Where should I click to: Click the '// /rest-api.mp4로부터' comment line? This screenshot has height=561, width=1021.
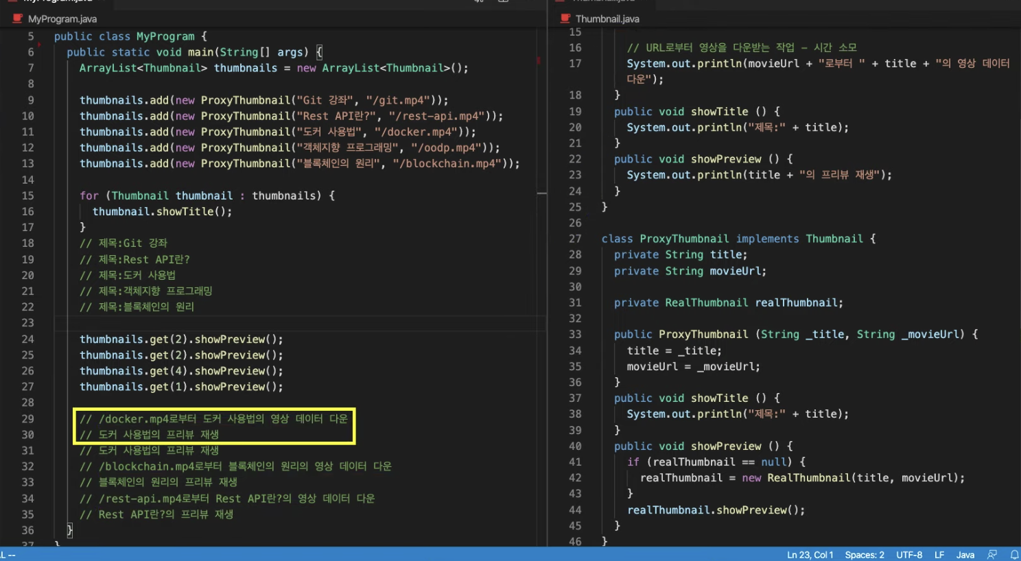(x=228, y=499)
